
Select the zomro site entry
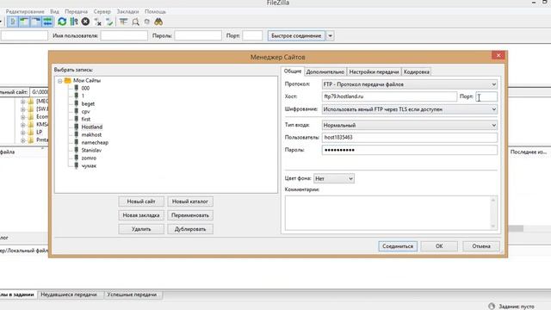(x=89, y=158)
